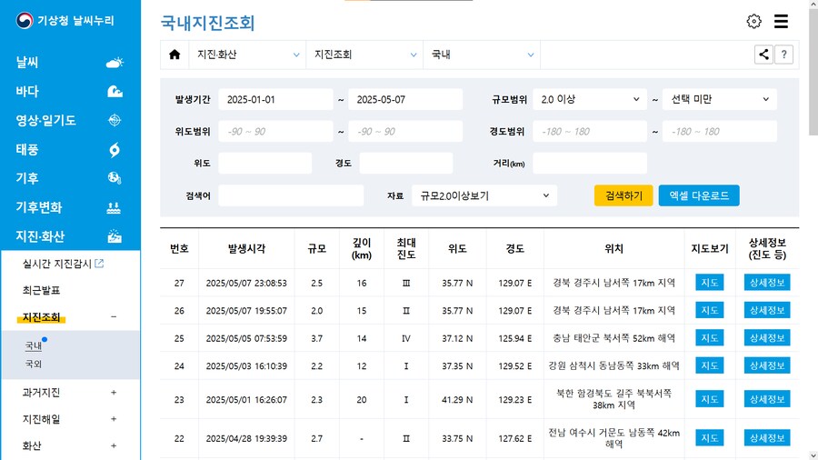This screenshot has width=818, height=460.
Task: Click the share icon button
Action: 763,55
